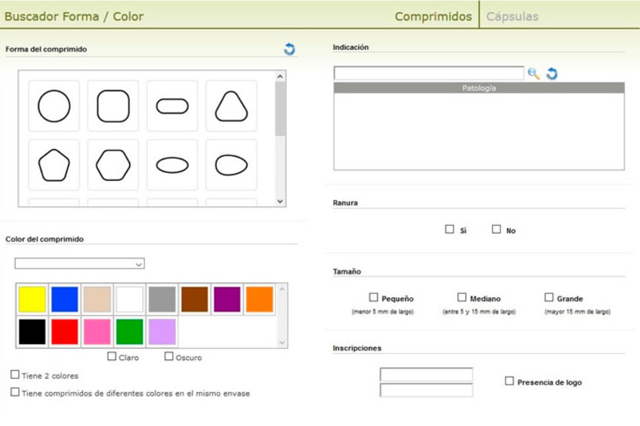Click the first Inscripciones text field
The height and width of the screenshot is (426, 640).
point(426,375)
